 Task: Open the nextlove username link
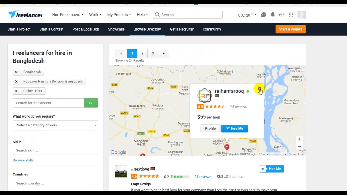coord(141,169)
